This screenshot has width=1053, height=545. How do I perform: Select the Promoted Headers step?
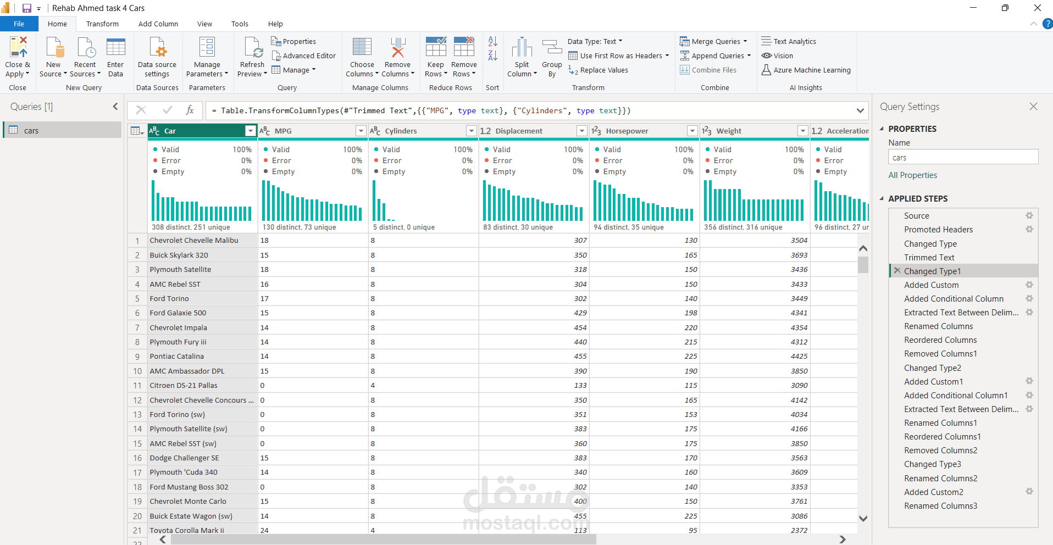coord(939,229)
